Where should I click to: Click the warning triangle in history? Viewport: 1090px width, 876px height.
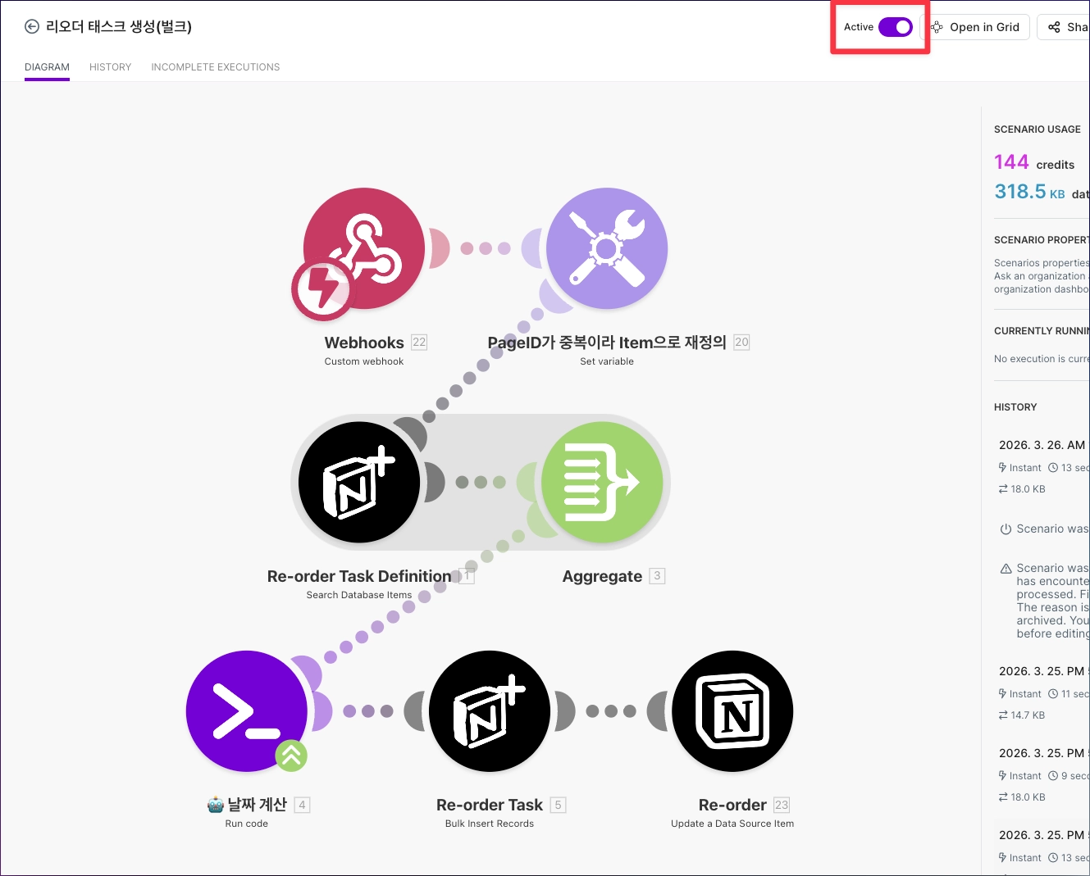pyautogui.click(x=1006, y=569)
